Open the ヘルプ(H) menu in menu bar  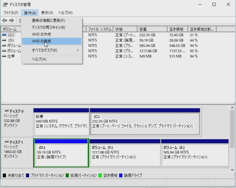[65, 13]
